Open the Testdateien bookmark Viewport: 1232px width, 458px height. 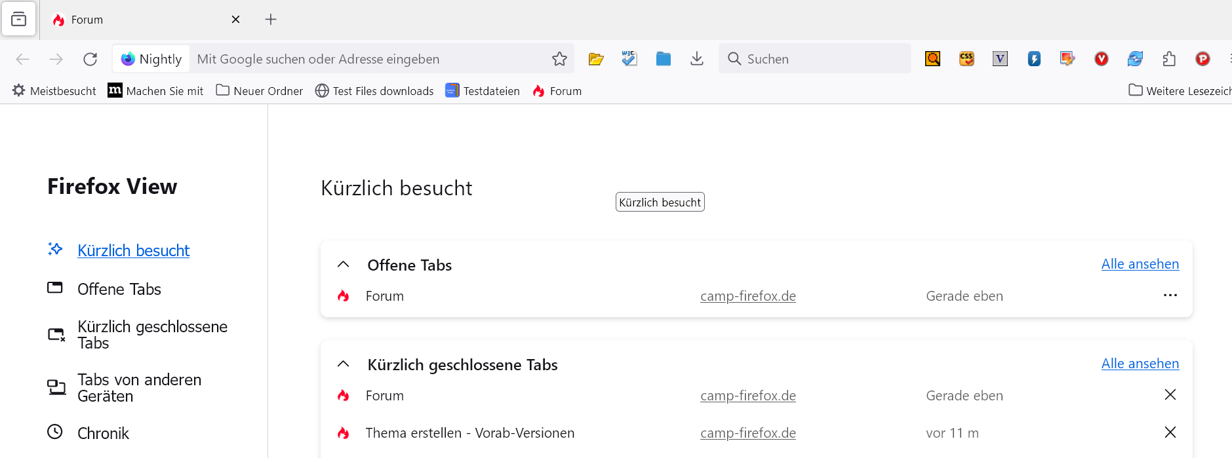tap(483, 91)
